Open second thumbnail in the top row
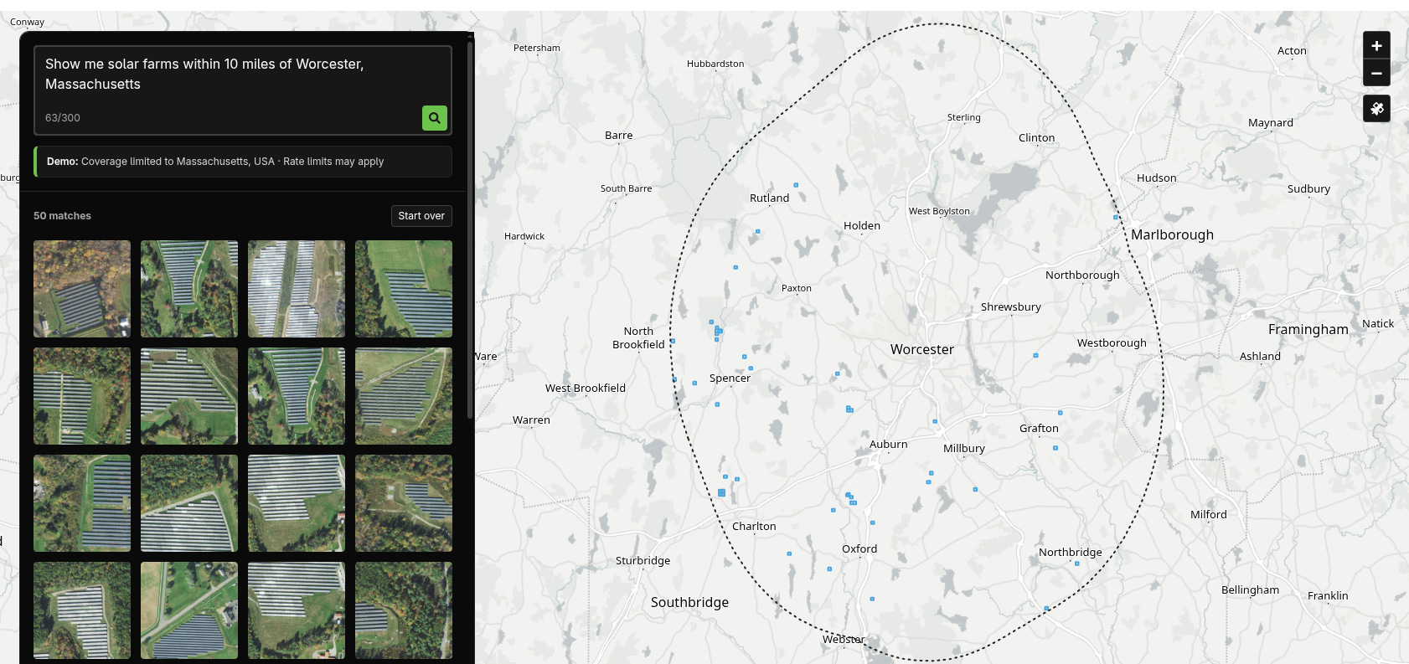The image size is (1409, 664). pos(189,289)
